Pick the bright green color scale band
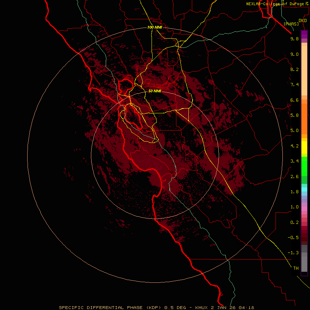 click(304, 166)
